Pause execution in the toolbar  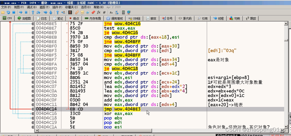(26, 12)
